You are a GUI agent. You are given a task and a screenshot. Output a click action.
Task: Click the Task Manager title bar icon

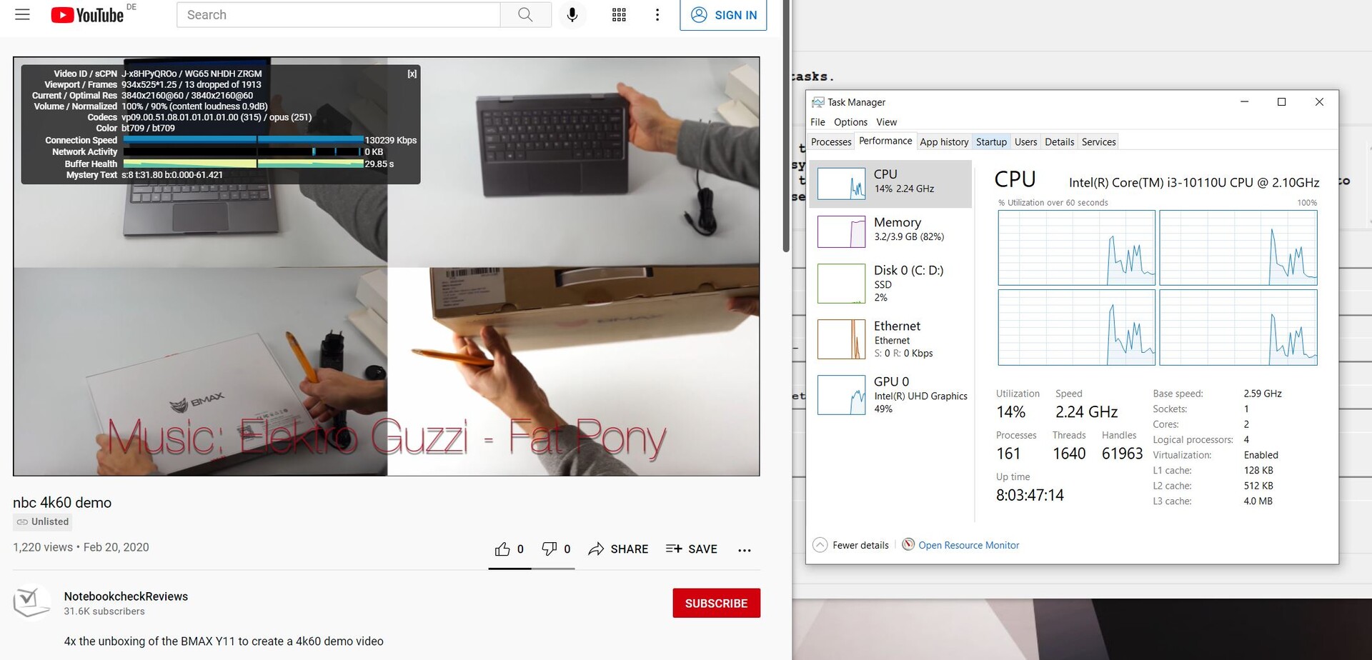[x=818, y=102]
